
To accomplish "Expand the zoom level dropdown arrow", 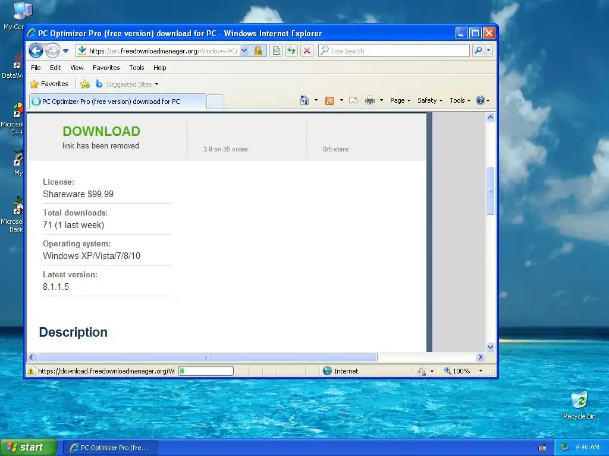I will coord(481,371).
